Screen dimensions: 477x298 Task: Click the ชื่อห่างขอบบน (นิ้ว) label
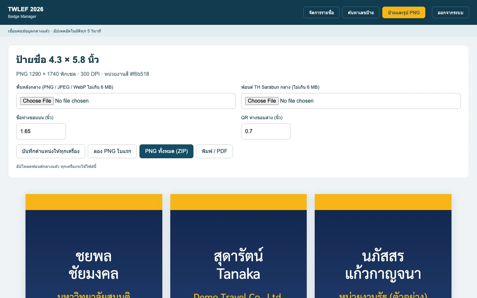click(x=35, y=118)
